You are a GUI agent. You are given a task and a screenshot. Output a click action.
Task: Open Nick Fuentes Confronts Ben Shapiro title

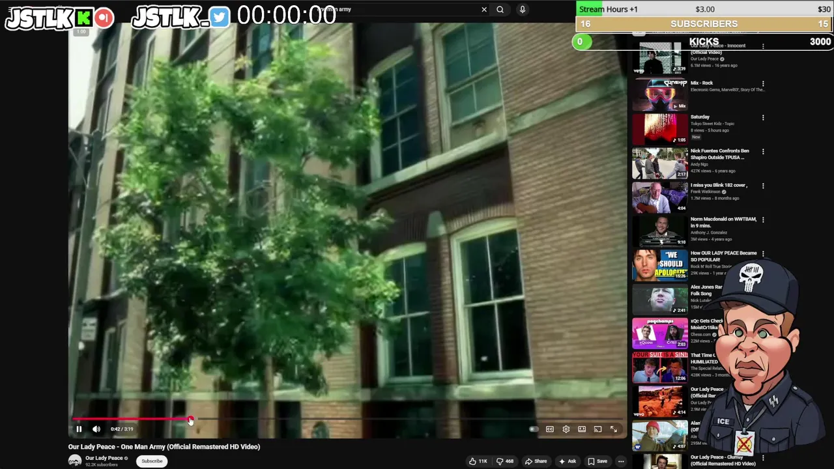tap(720, 154)
